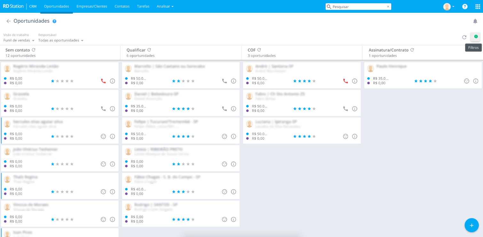Click the Assinatura/Contrato column title
483x237 pixels.
click(389, 50)
